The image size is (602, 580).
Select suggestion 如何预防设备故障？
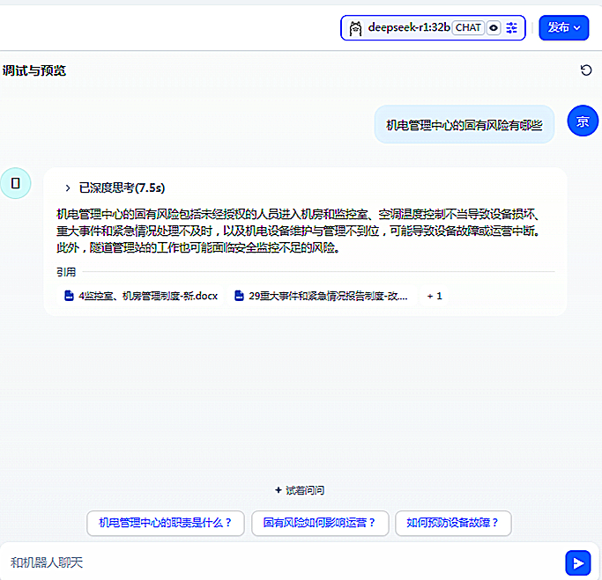tap(452, 523)
